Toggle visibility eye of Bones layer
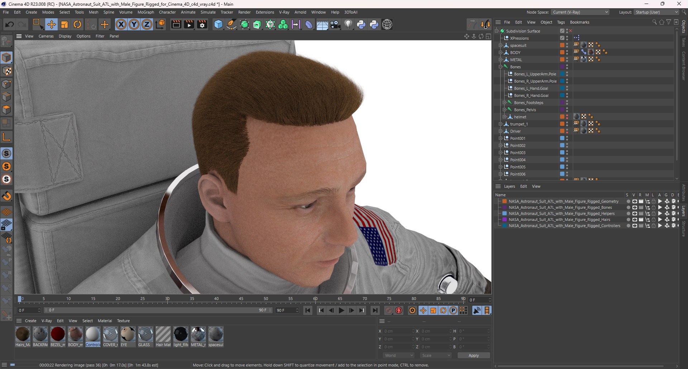The height and width of the screenshot is (369, 688). [635, 207]
